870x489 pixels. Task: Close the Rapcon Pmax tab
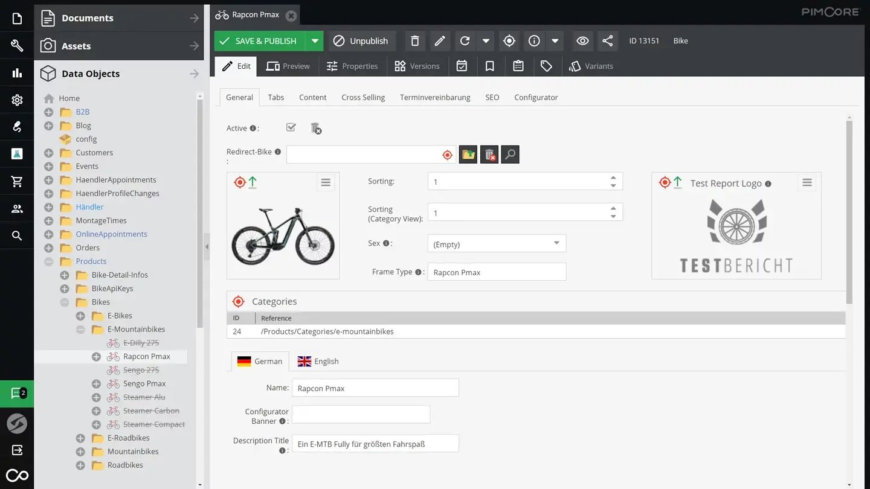click(291, 15)
